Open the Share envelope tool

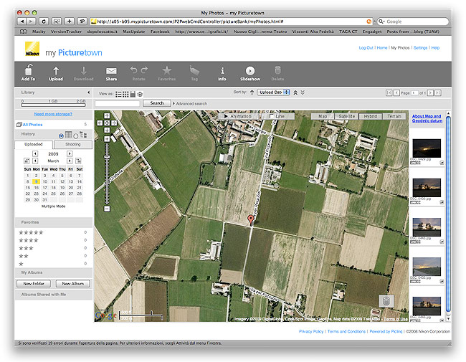point(111,73)
